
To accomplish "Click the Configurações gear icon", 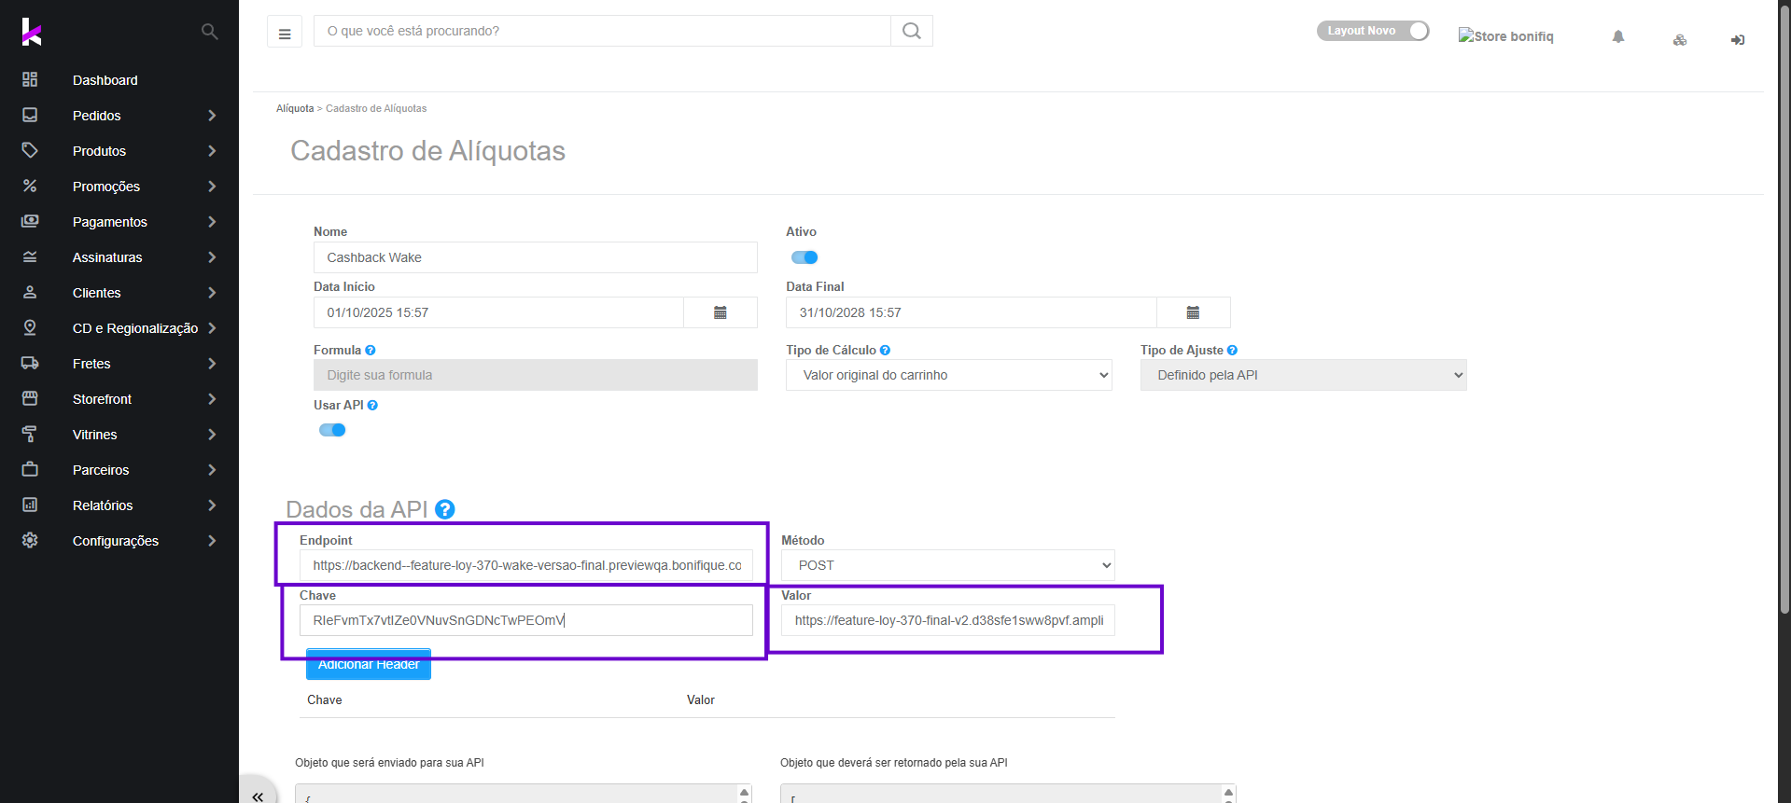I will coord(30,541).
